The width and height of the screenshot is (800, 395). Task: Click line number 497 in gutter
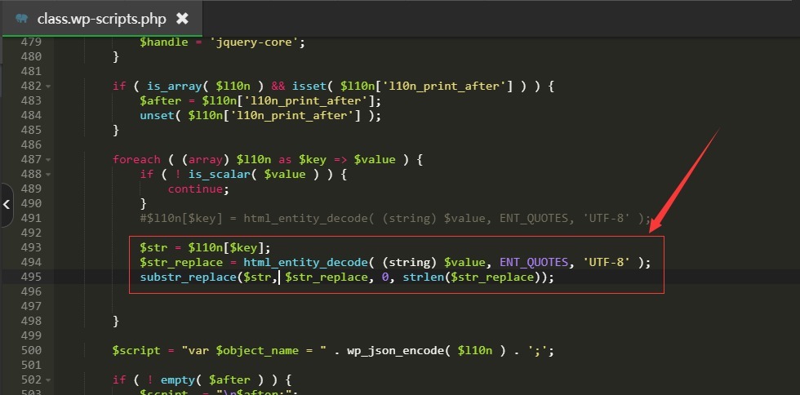[31, 307]
